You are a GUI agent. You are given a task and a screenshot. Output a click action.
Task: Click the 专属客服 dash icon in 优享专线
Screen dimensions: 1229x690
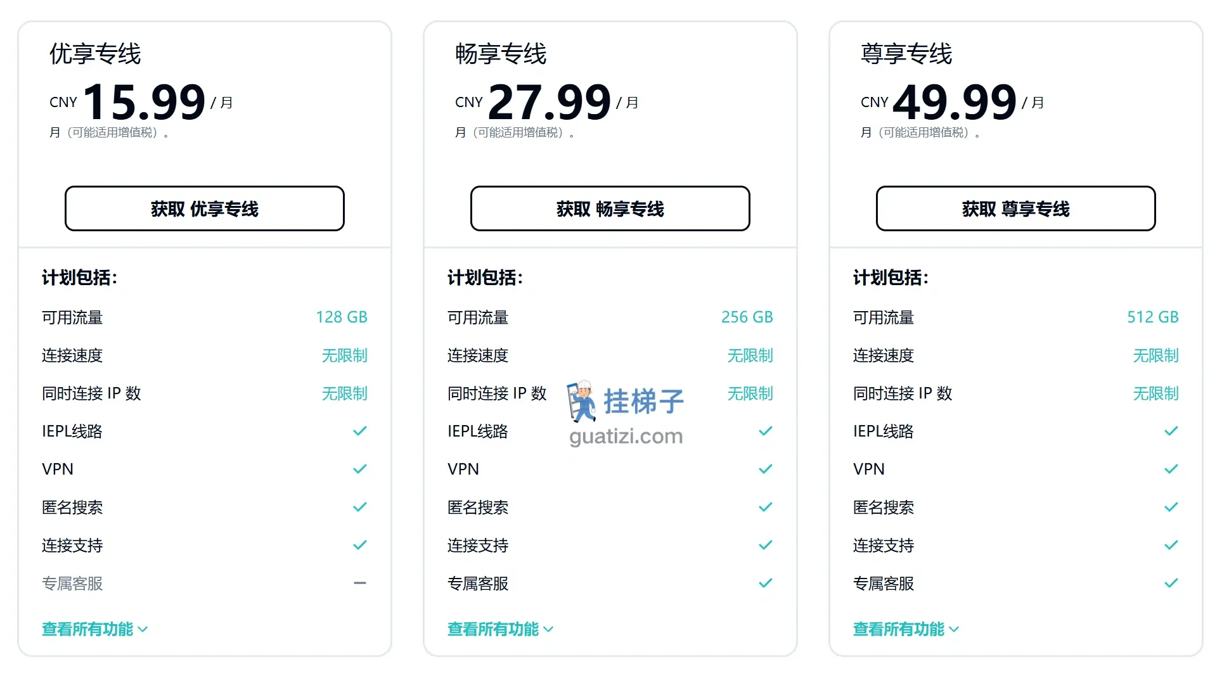[x=360, y=583]
